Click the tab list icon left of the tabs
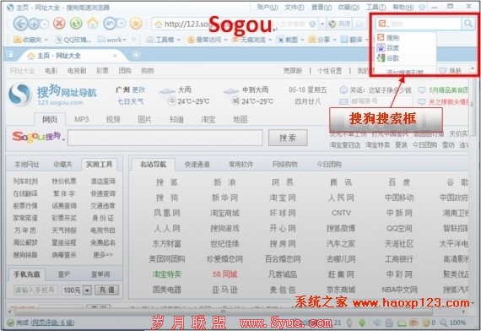This screenshot has width=481, height=331. tap(9, 55)
